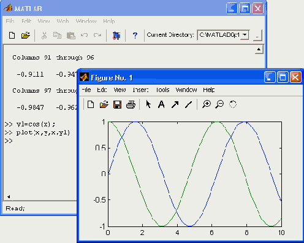
Task: Open Tools menu in Figure window
Action: [162, 90]
